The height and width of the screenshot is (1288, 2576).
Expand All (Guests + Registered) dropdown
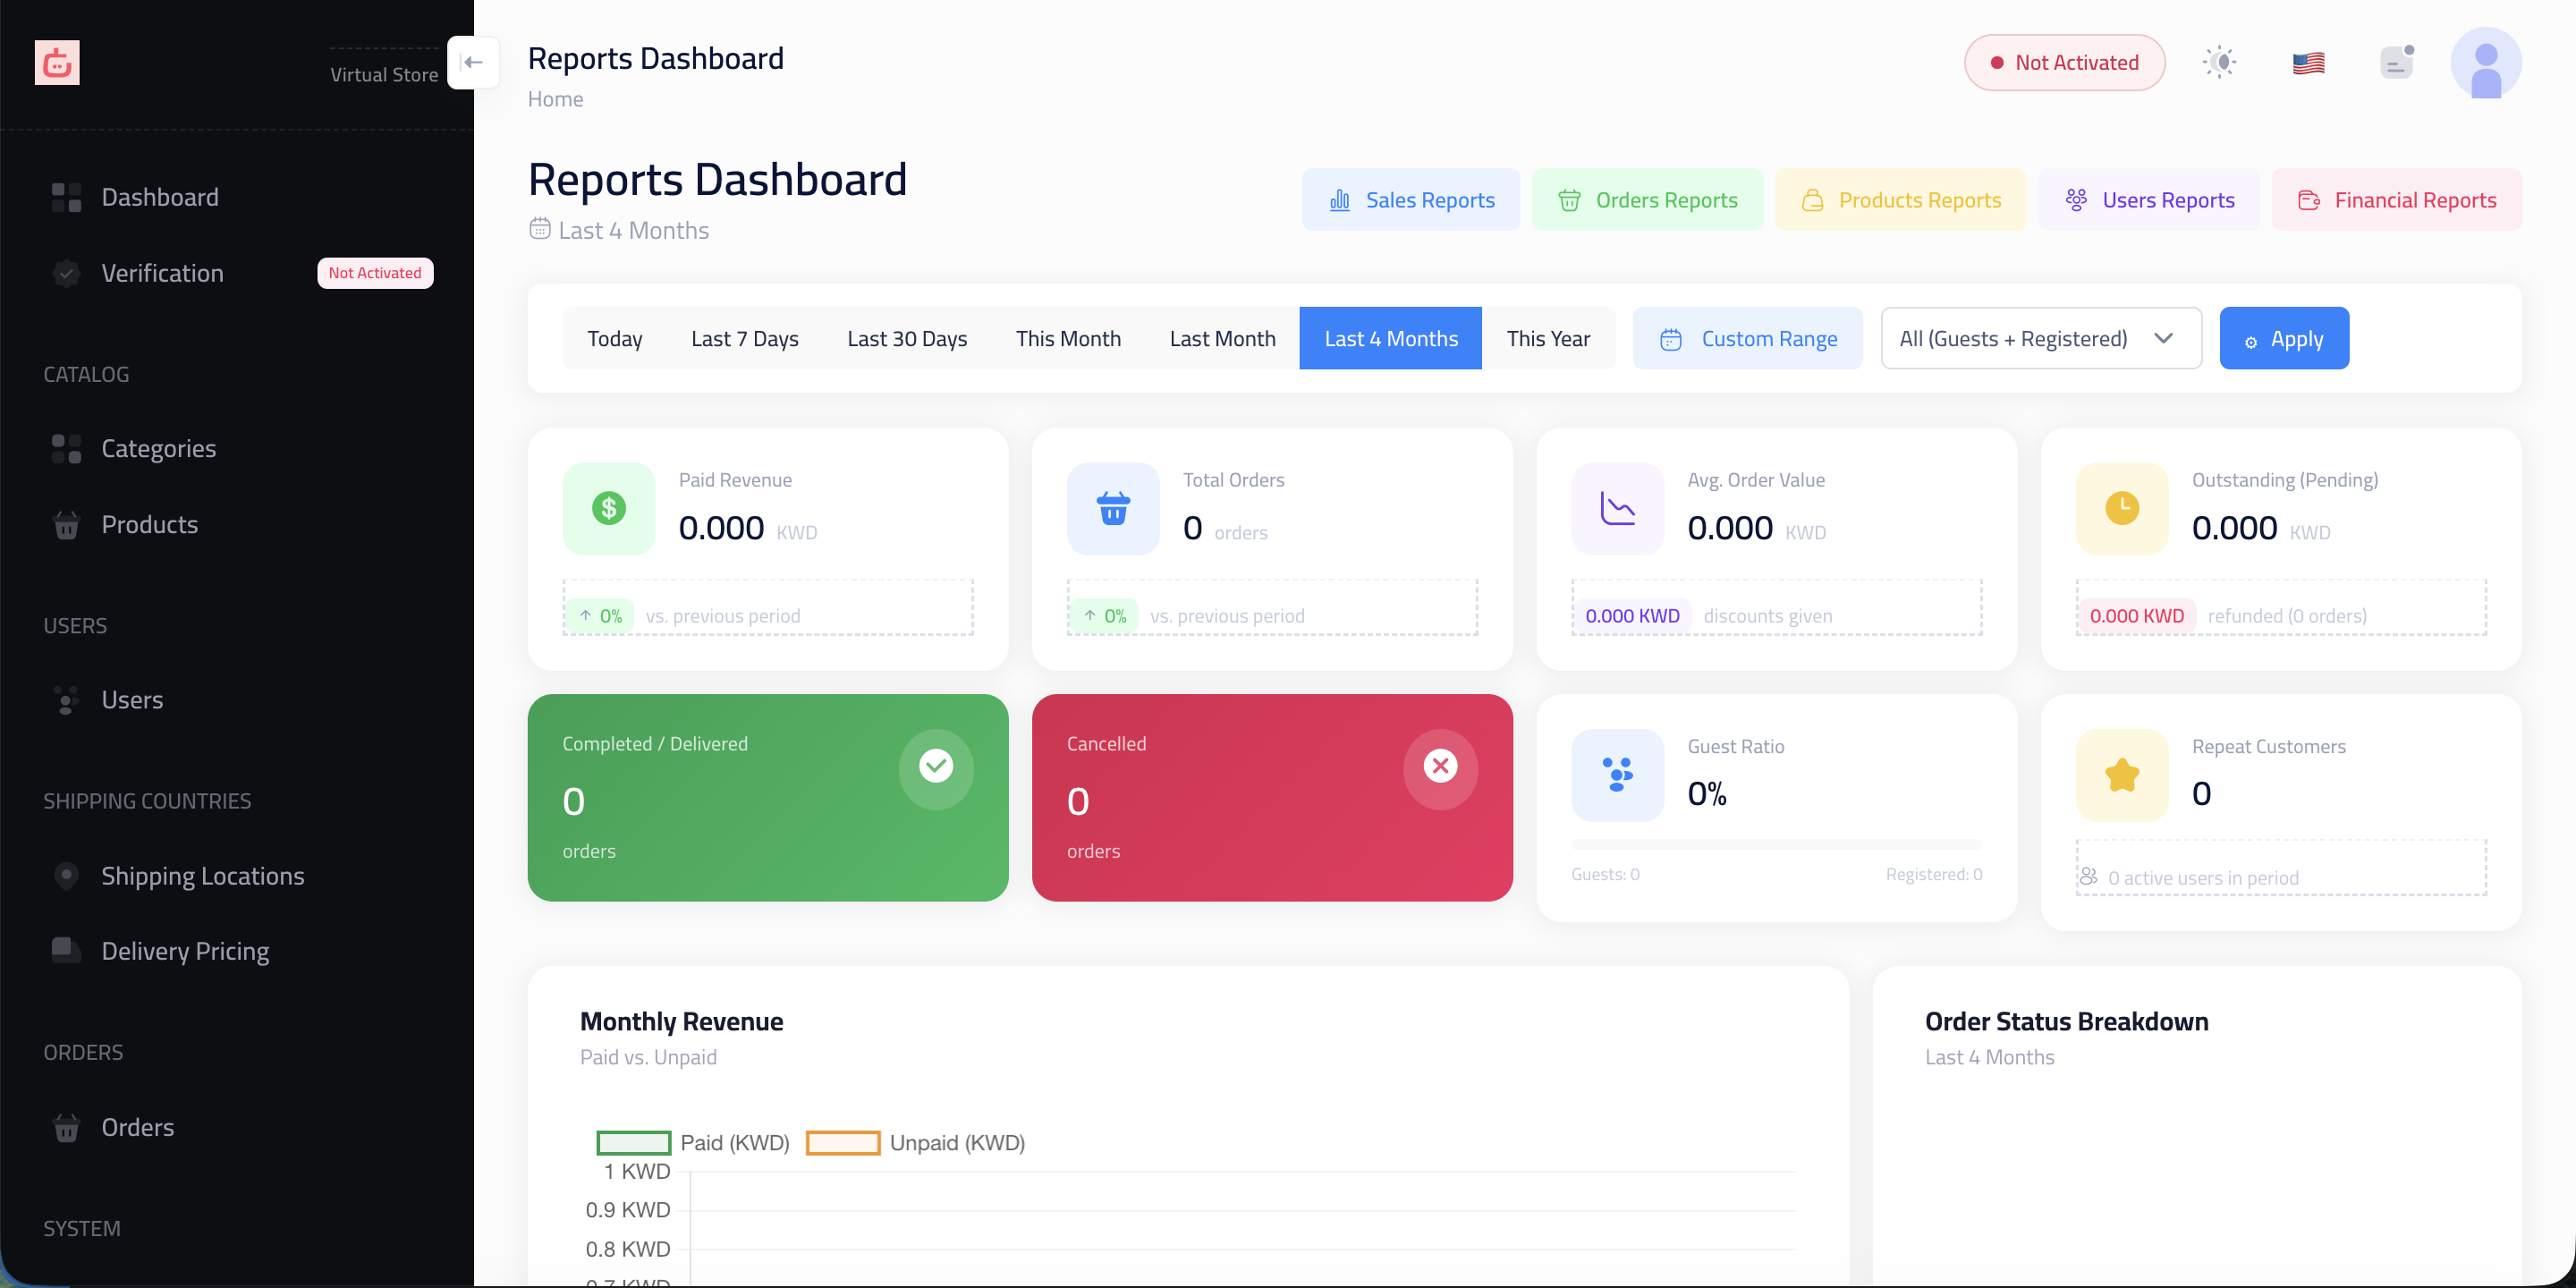(2040, 338)
